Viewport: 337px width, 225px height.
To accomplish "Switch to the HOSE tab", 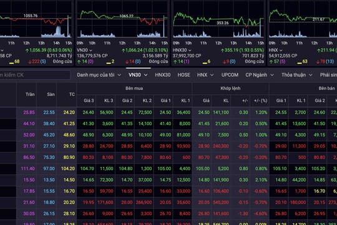I will (x=183, y=75).
